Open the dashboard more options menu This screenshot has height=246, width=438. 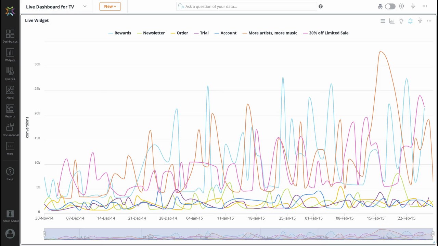(425, 6)
